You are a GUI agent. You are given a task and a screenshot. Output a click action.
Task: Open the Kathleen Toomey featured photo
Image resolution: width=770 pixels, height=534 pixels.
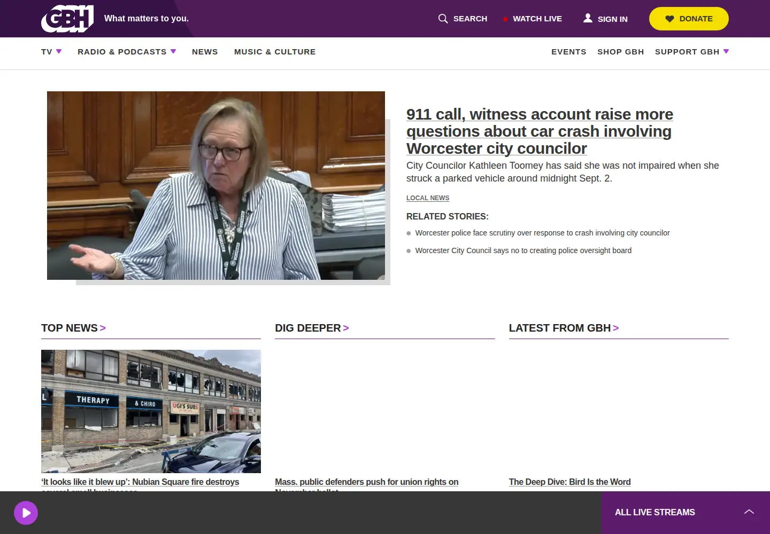point(216,185)
